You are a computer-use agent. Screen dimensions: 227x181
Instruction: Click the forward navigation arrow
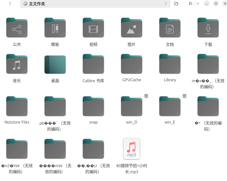coord(10,4)
